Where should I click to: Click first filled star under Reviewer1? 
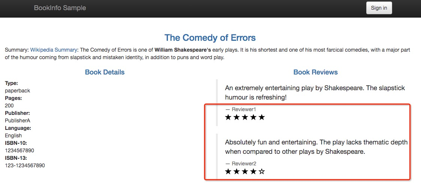(x=228, y=118)
